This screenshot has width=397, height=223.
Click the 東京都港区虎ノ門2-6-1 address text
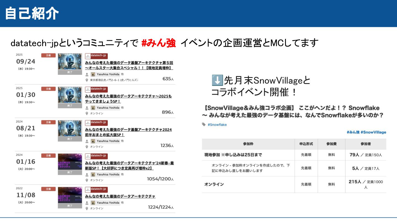pyautogui.click(x=114, y=80)
